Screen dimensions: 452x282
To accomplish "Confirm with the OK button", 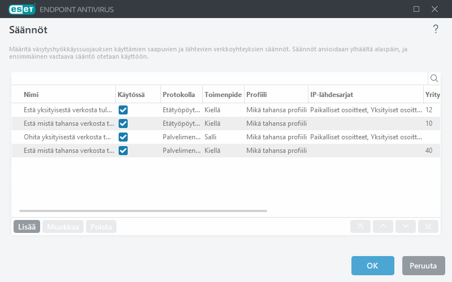I will coord(372,266).
